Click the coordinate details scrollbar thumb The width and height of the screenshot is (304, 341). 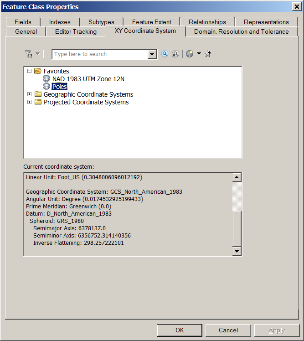pyautogui.click(x=237, y=228)
